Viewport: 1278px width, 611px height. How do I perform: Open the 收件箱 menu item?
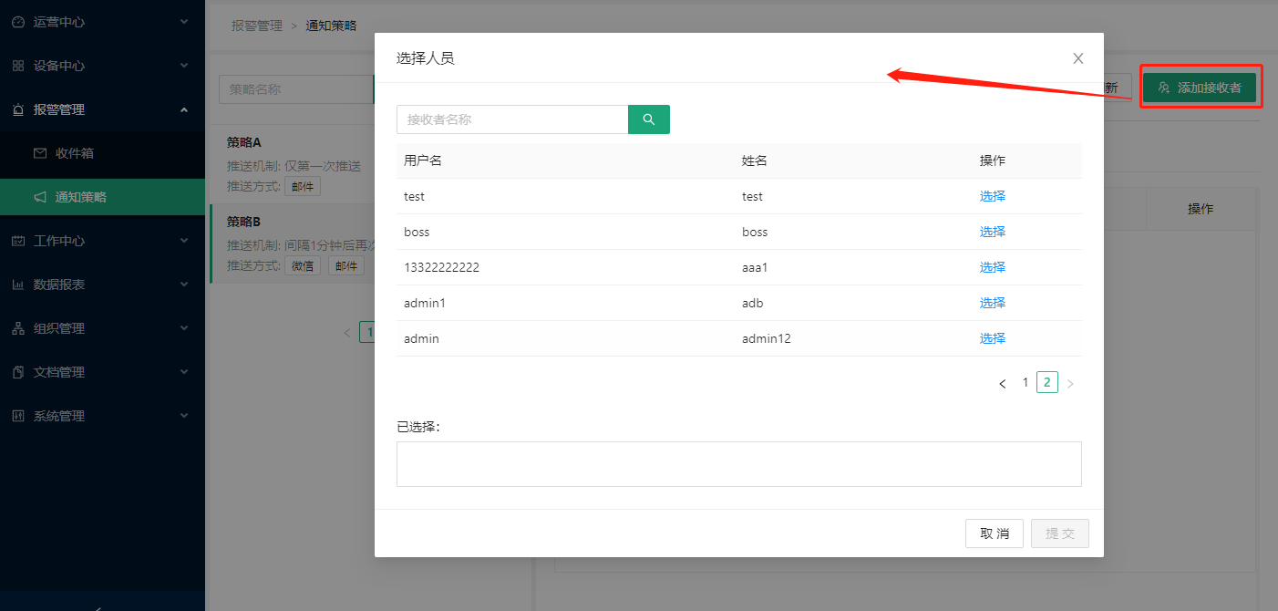click(74, 153)
